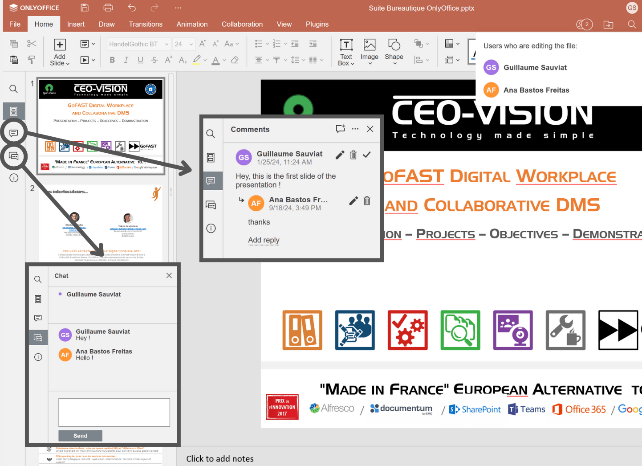
Task: Switch to the Transitions tab
Action: [146, 24]
